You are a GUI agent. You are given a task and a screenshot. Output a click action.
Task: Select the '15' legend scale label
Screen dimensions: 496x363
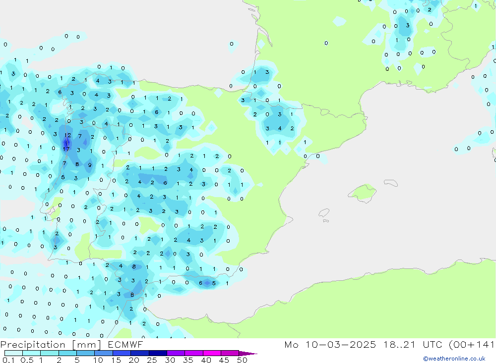[116, 360]
